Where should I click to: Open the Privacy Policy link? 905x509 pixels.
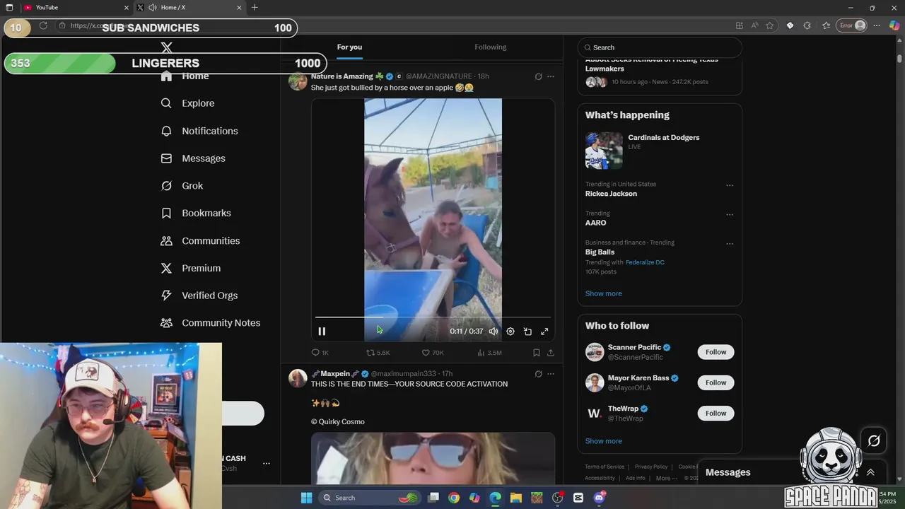tap(651, 467)
